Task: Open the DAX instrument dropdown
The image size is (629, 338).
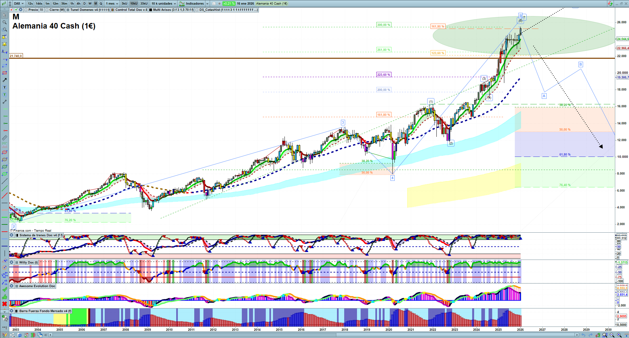Action: tap(19, 4)
